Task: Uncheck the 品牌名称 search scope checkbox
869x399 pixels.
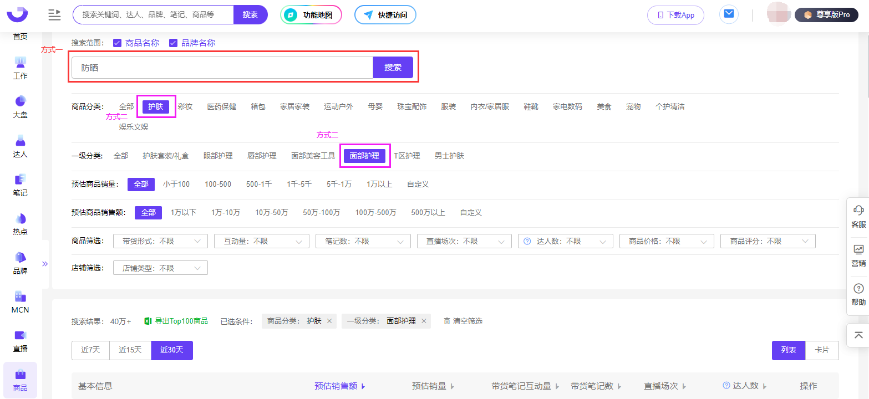Action: (x=174, y=43)
